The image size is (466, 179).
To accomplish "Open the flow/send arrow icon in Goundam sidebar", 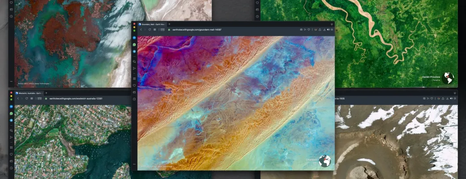I will [134, 68].
